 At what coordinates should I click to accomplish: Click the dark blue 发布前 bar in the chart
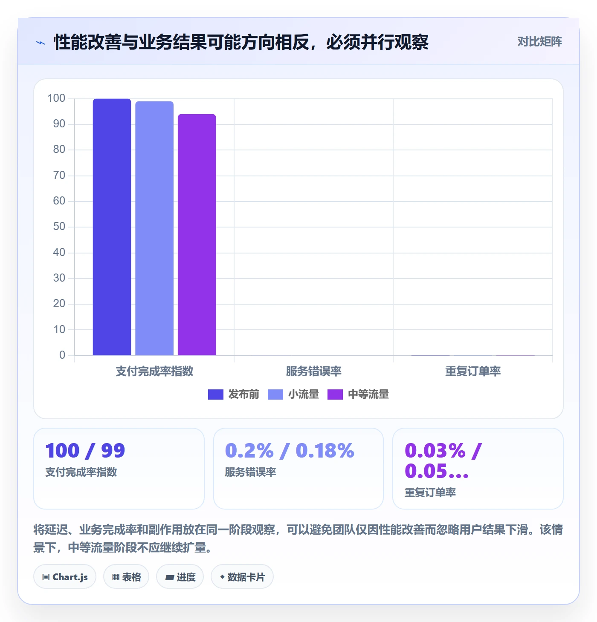click(112, 227)
